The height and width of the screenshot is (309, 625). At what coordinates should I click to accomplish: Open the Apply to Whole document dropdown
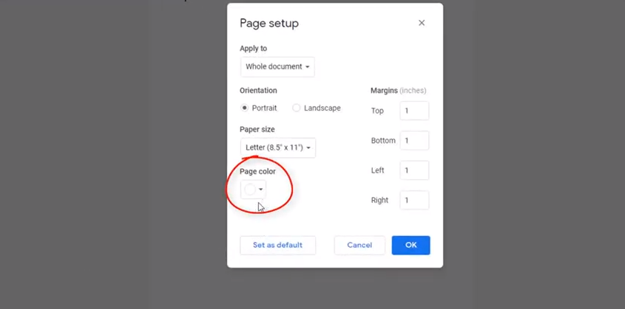pos(277,66)
